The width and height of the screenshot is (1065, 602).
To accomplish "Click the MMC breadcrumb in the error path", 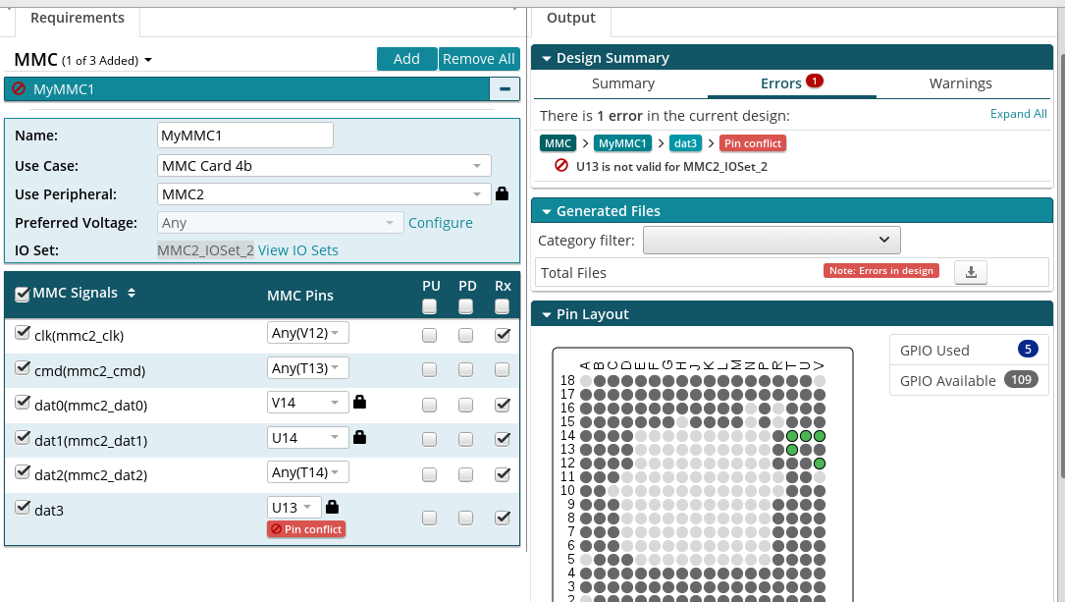I will (558, 143).
